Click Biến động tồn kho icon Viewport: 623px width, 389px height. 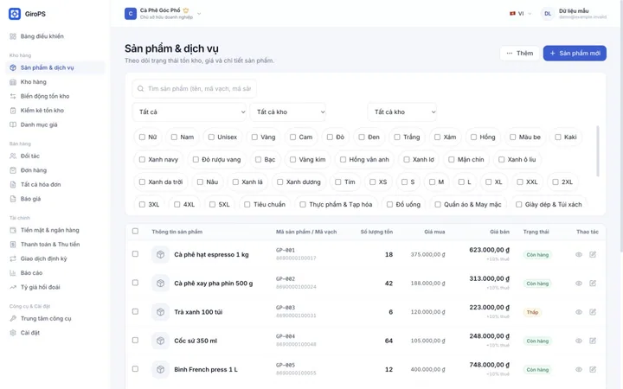point(13,97)
